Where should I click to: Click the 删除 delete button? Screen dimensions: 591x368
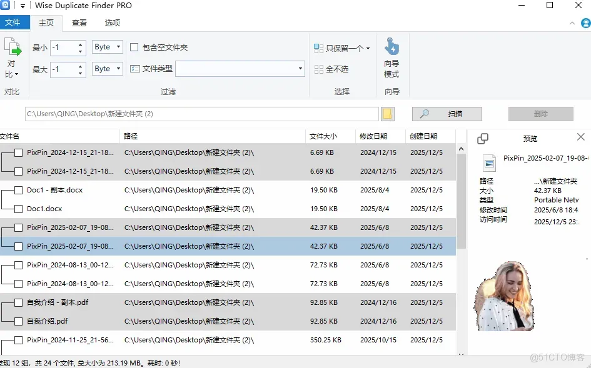point(540,114)
